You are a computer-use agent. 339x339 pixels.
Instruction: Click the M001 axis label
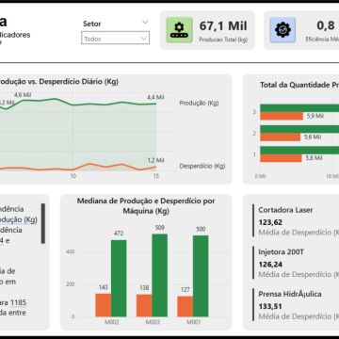[x=193, y=322]
